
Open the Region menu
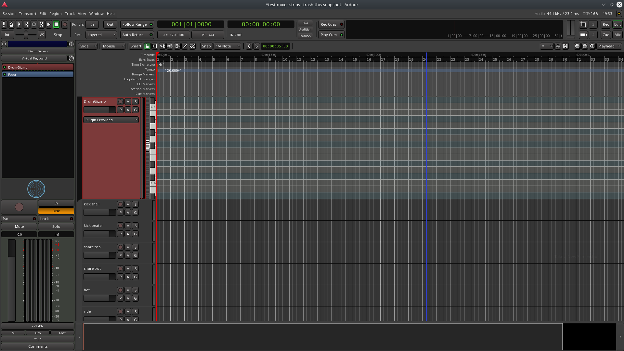coord(55,14)
